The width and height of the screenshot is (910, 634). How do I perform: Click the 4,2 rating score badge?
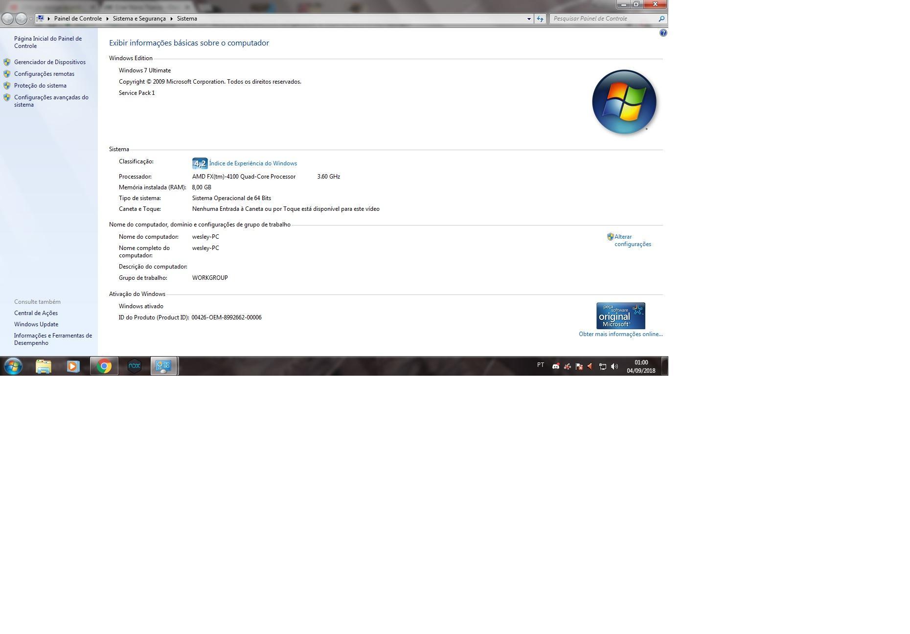[200, 163]
